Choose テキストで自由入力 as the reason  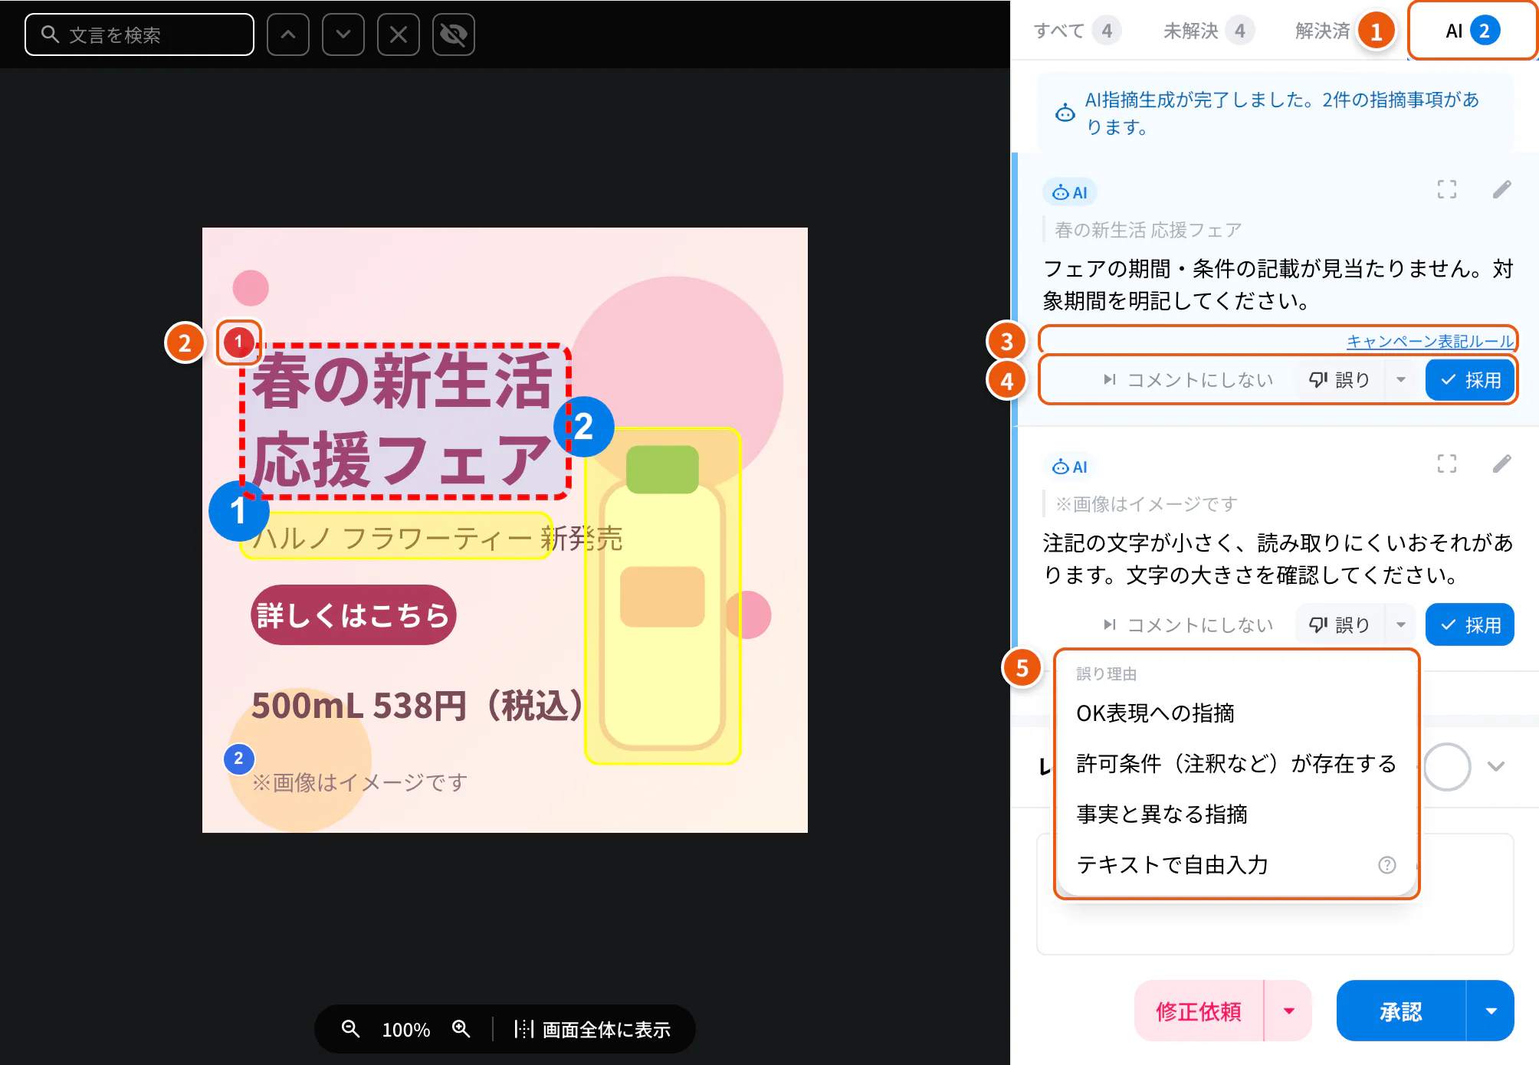[1237, 865]
